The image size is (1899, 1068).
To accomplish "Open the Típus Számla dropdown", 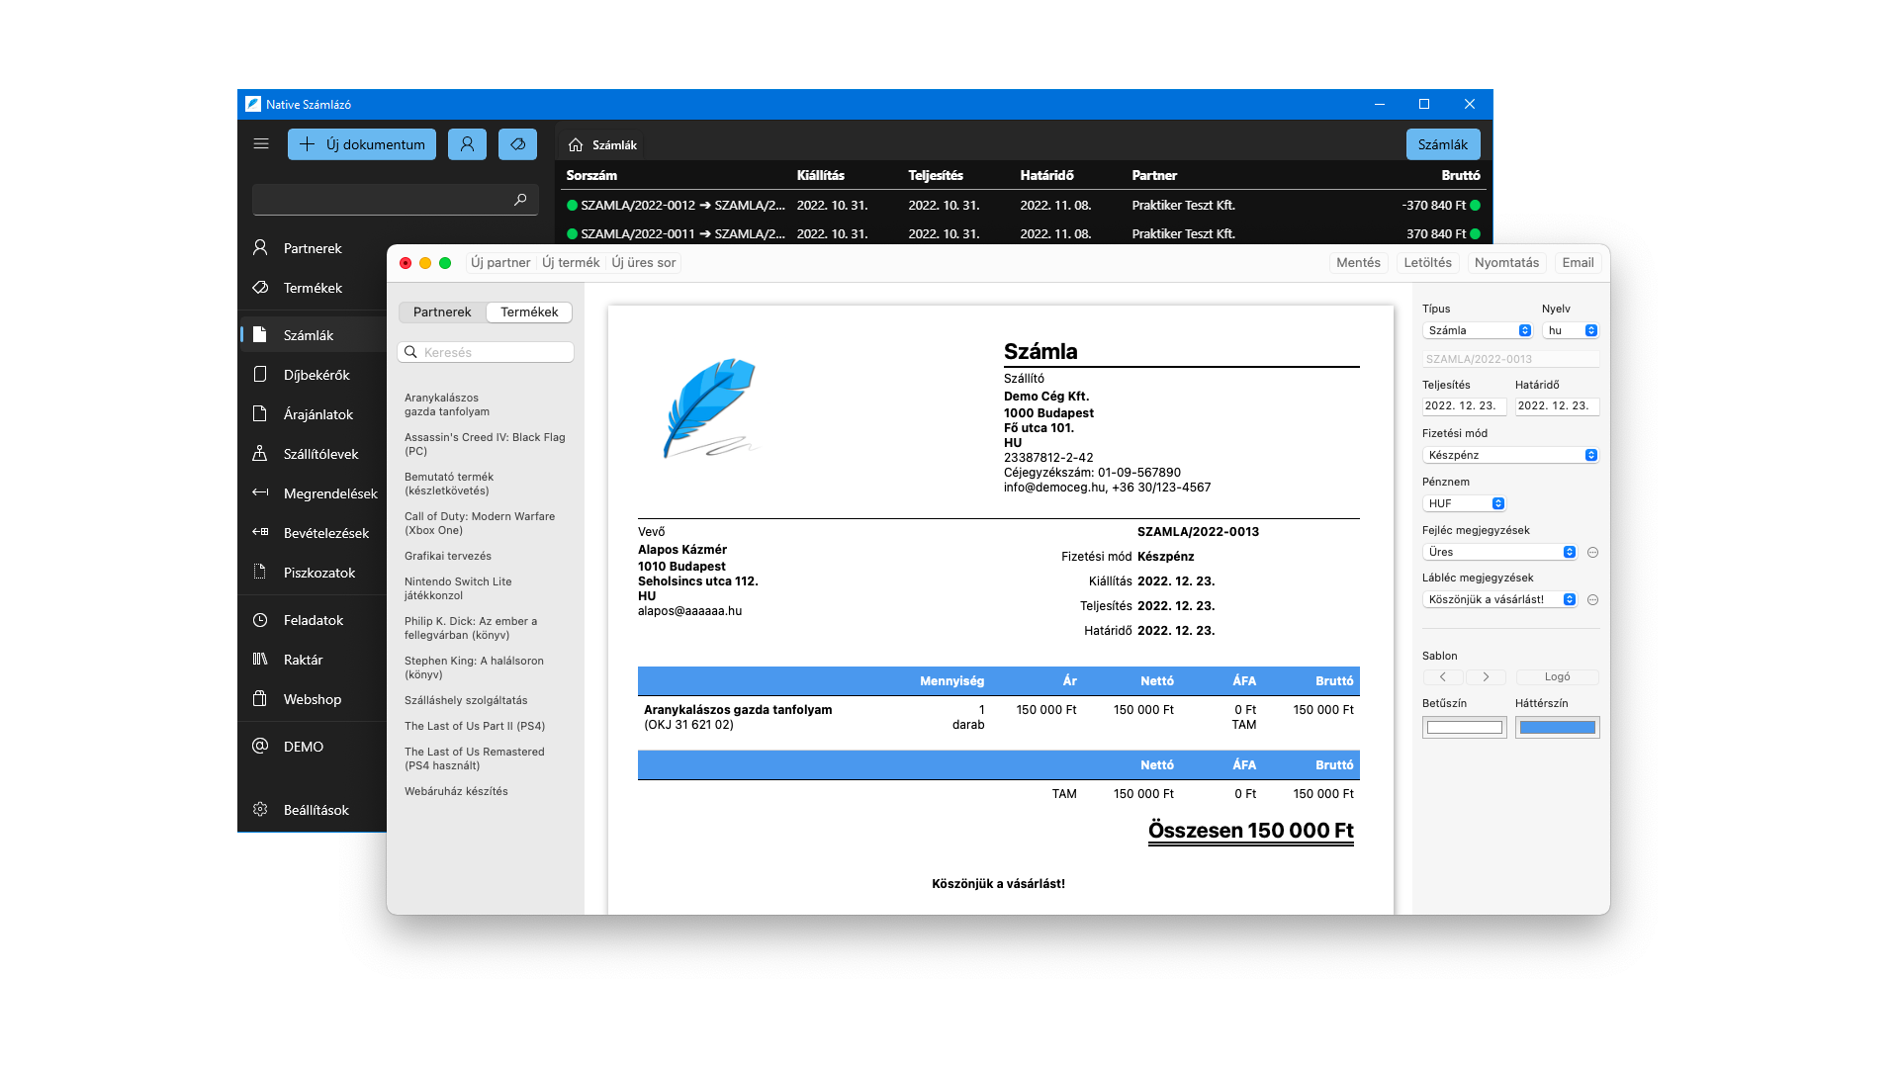I will click(1478, 330).
